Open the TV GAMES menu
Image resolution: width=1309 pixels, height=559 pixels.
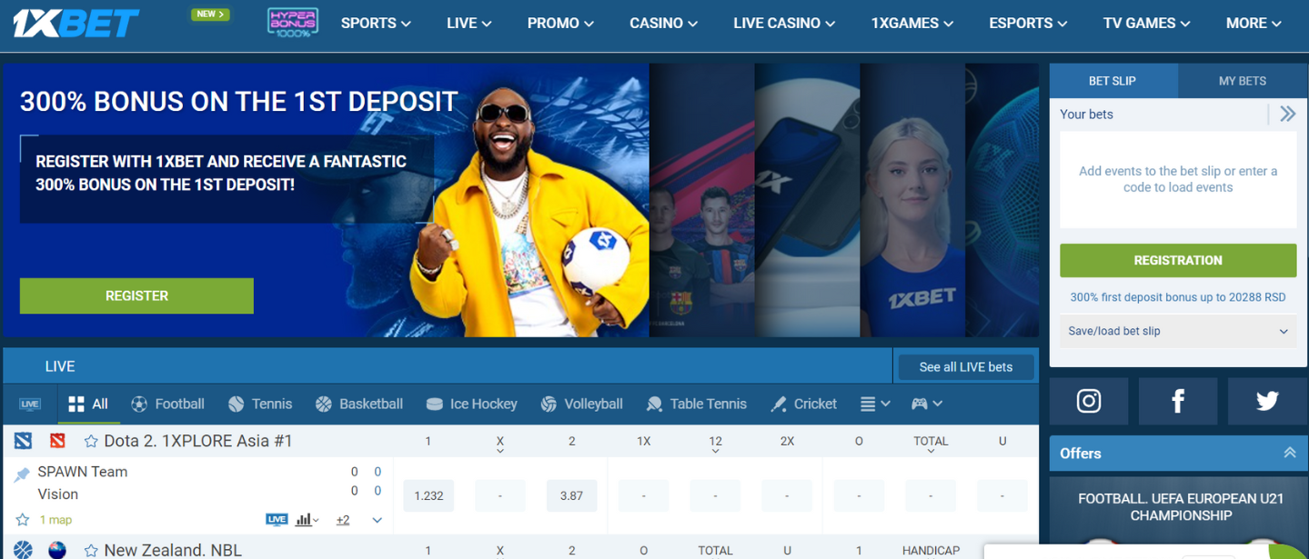click(1146, 24)
